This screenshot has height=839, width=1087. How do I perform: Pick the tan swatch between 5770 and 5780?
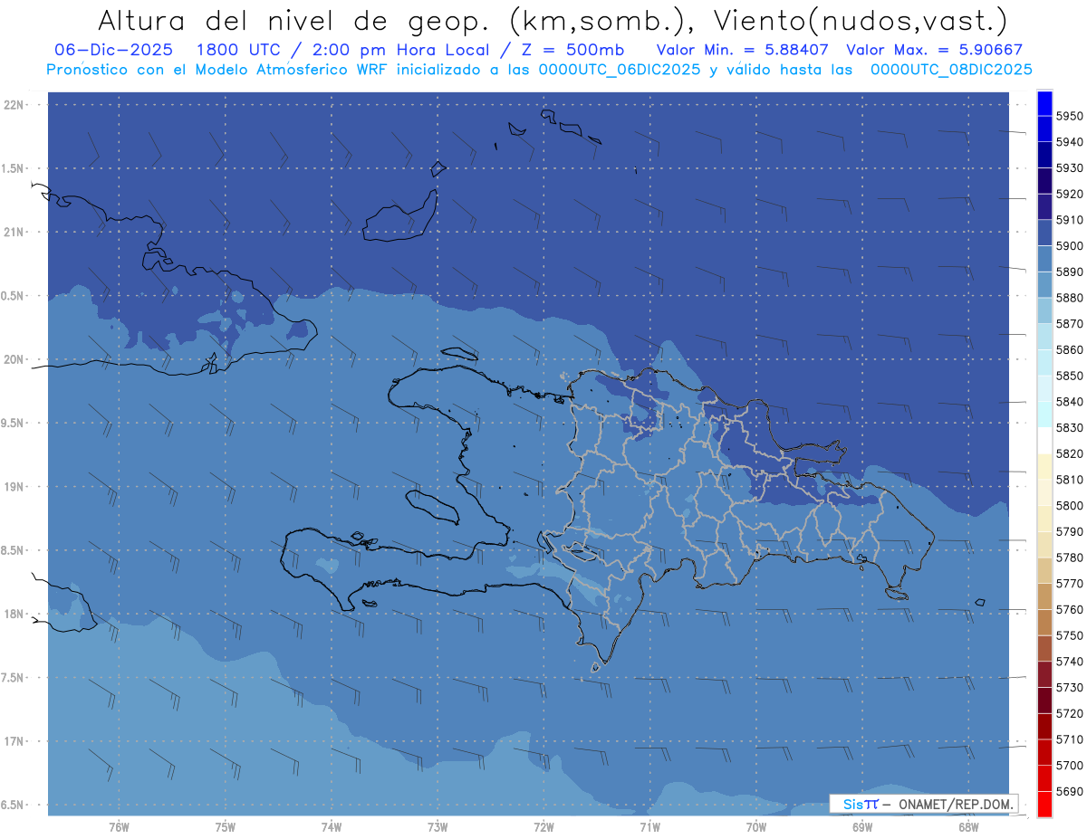[x=1044, y=570]
